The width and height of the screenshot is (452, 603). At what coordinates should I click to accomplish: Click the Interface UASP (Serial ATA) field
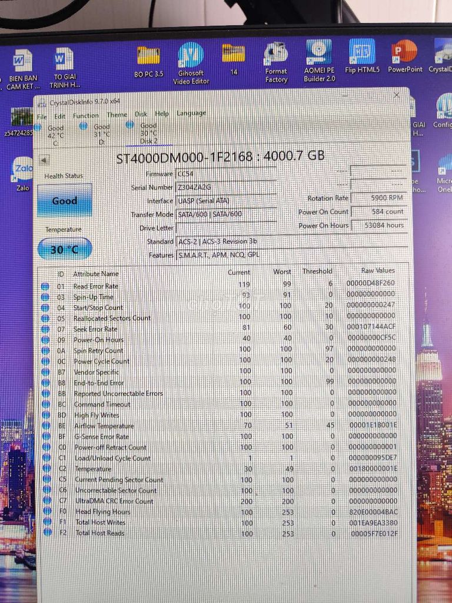click(x=225, y=201)
